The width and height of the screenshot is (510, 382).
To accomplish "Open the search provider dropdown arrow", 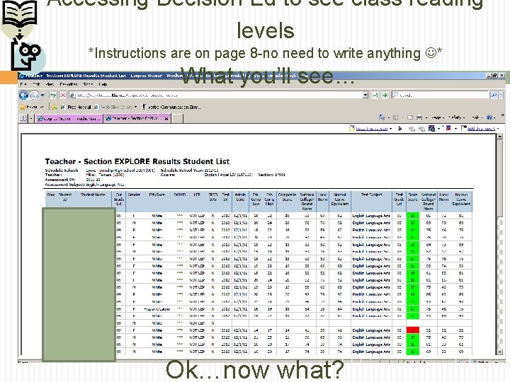I will (x=501, y=95).
